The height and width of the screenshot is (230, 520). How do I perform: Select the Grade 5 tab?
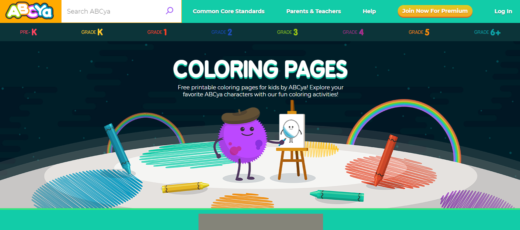(419, 32)
